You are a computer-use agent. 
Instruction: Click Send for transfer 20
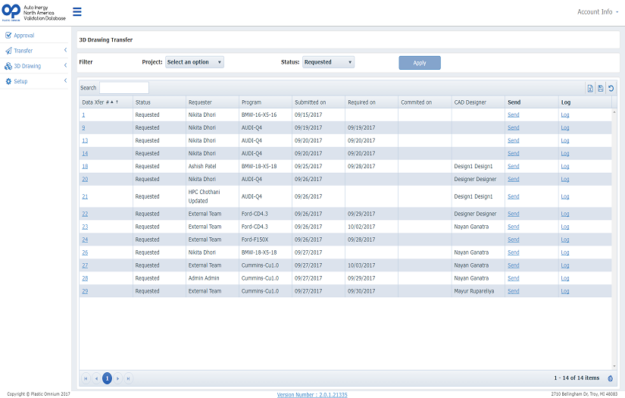tap(514, 179)
